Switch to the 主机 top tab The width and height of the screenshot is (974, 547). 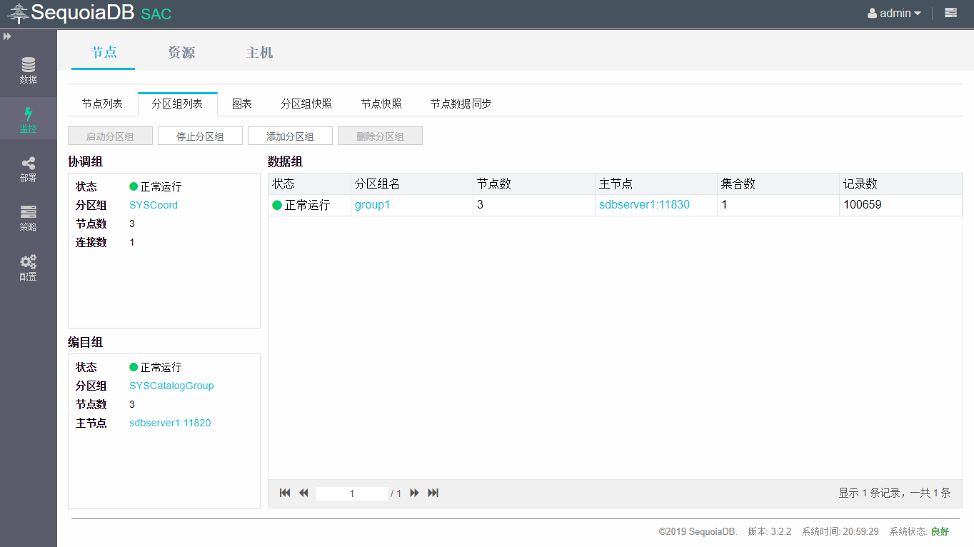tap(259, 53)
